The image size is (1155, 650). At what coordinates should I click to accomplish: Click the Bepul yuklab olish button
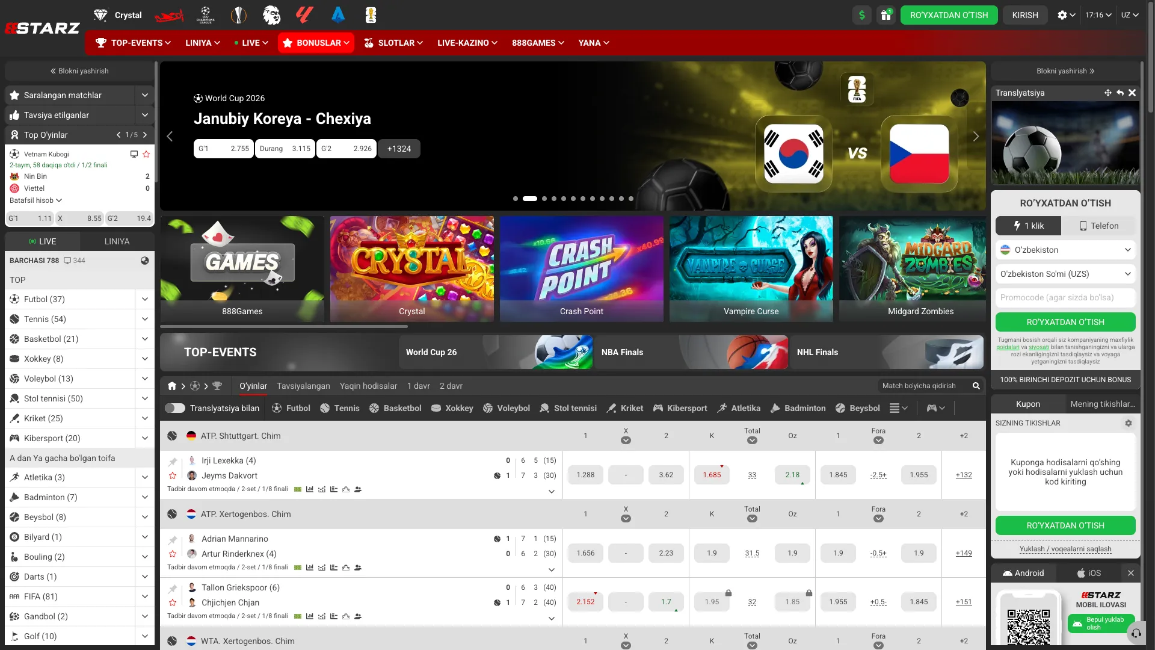click(x=1101, y=624)
